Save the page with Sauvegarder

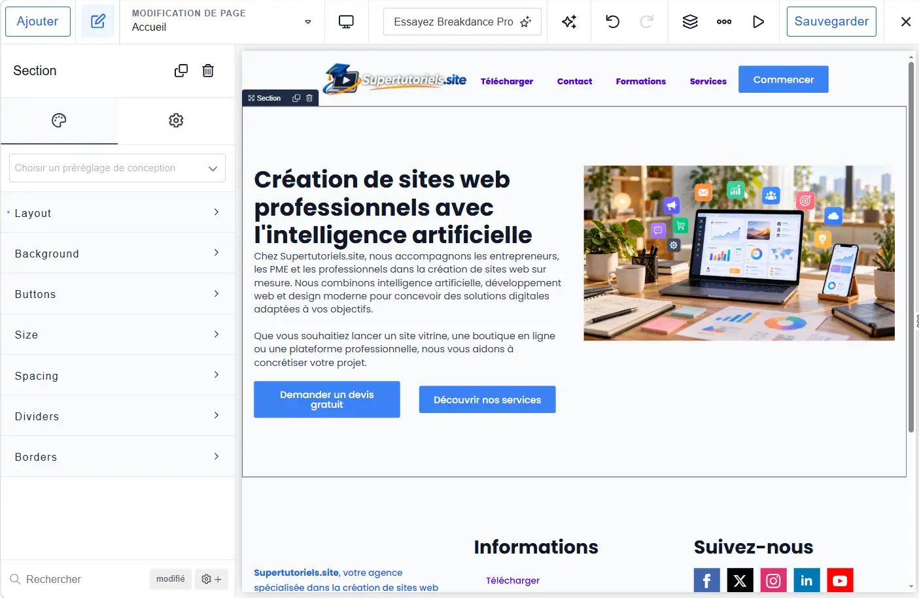831,22
